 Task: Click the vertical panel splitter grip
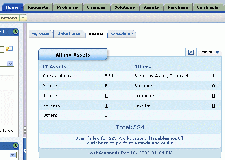[x=25, y=130]
